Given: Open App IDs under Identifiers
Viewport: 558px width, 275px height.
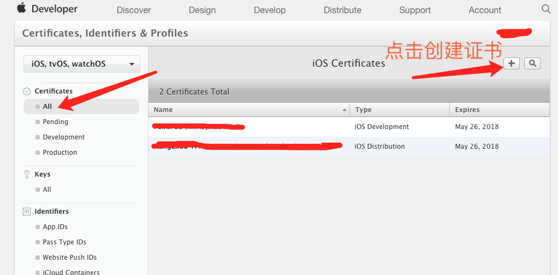Looking at the screenshot, I should (x=55, y=227).
